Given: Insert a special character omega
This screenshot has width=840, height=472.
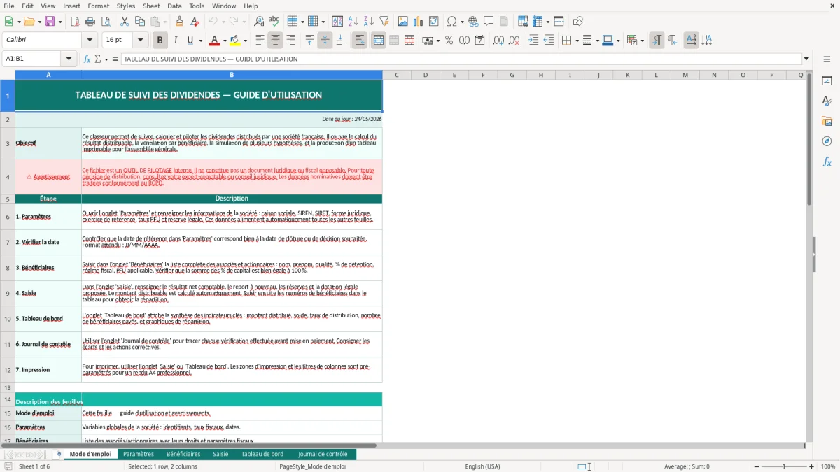Looking at the screenshot, I should [452, 22].
